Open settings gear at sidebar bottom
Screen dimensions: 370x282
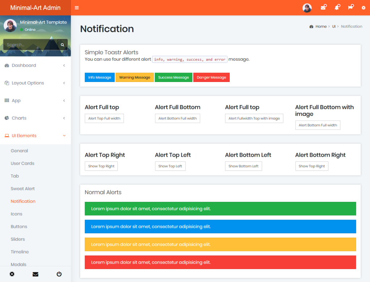click(x=12, y=274)
